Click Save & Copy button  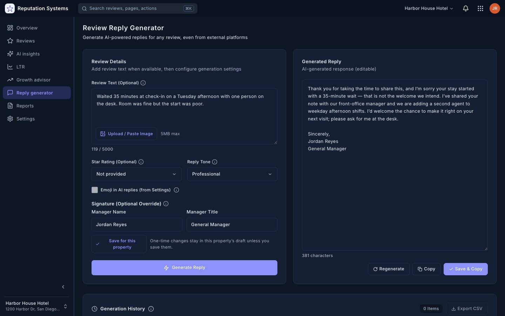466,269
